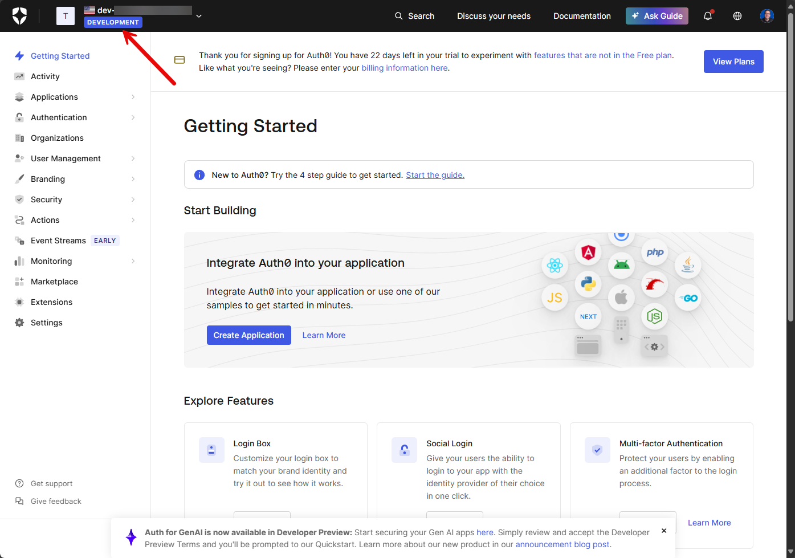Open Marketplace from the sidebar
This screenshot has width=795, height=558.
tap(54, 282)
